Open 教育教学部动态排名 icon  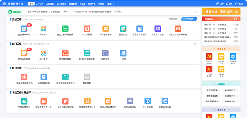pos(65,77)
